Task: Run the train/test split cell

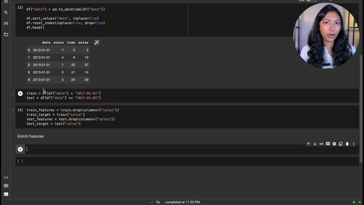Action: tap(20, 93)
